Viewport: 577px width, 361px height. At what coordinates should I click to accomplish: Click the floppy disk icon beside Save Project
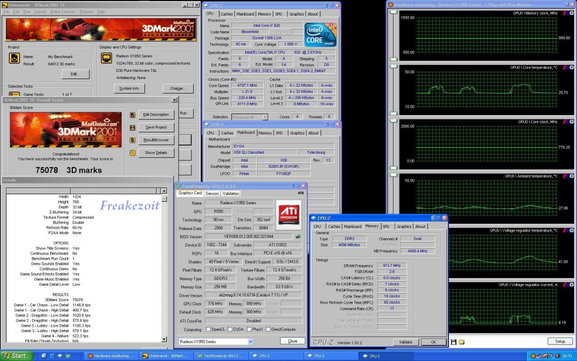[133, 127]
